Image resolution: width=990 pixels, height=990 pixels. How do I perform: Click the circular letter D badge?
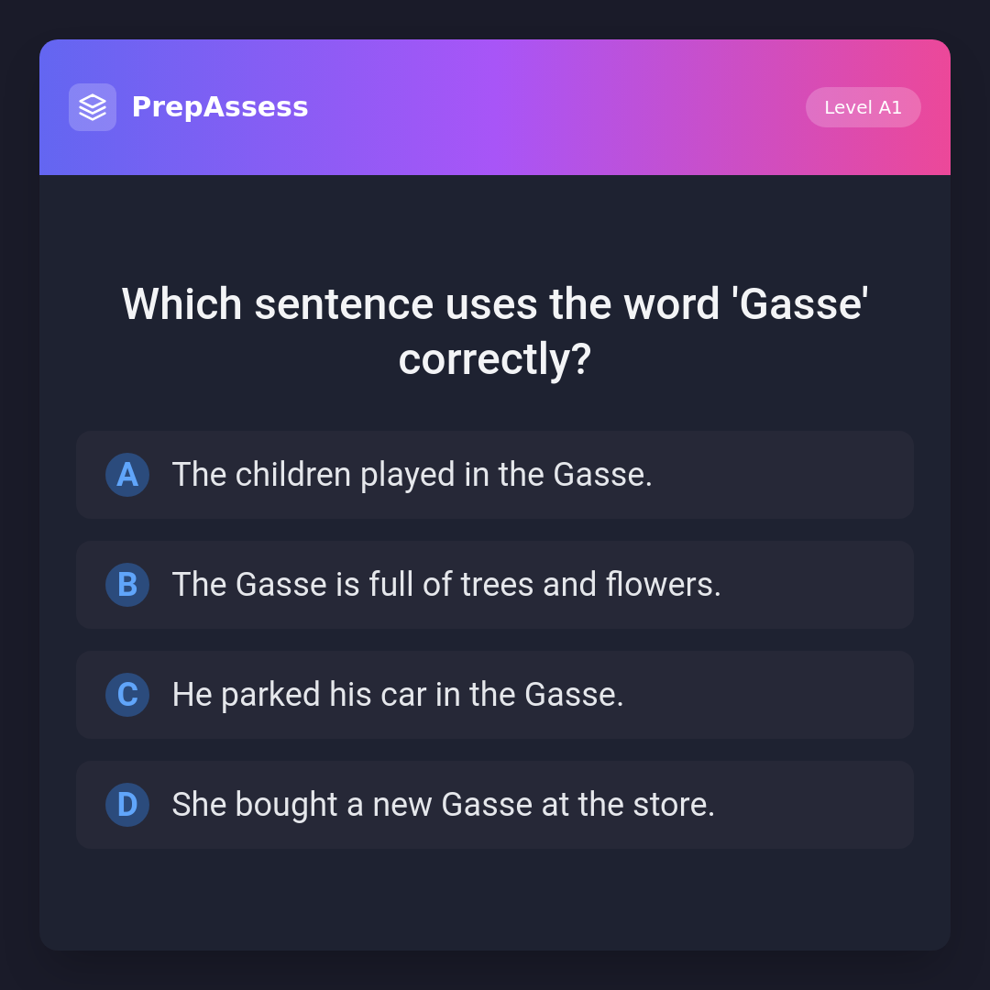coord(127,805)
